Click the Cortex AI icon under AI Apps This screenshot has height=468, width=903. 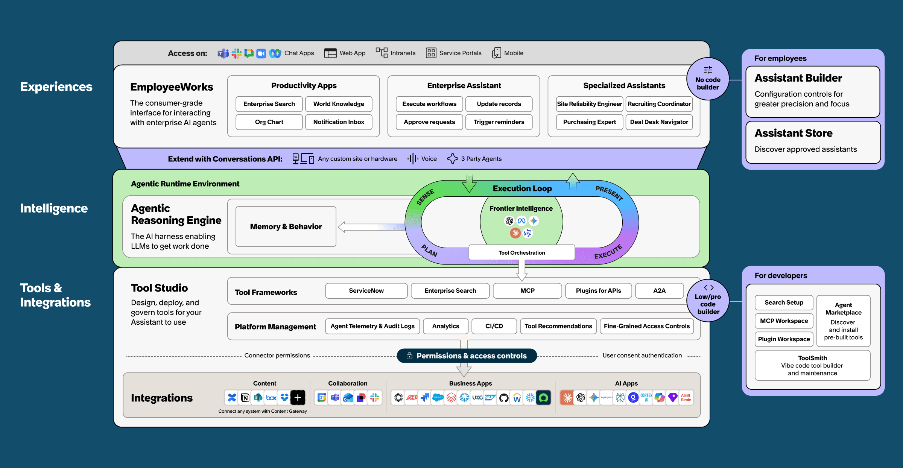click(646, 398)
